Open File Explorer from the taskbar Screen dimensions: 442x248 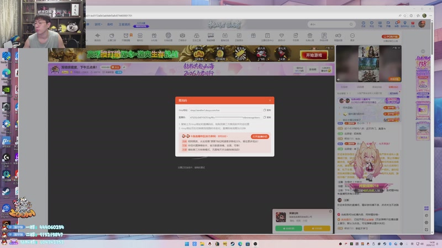pyautogui.click(x=202, y=244)
